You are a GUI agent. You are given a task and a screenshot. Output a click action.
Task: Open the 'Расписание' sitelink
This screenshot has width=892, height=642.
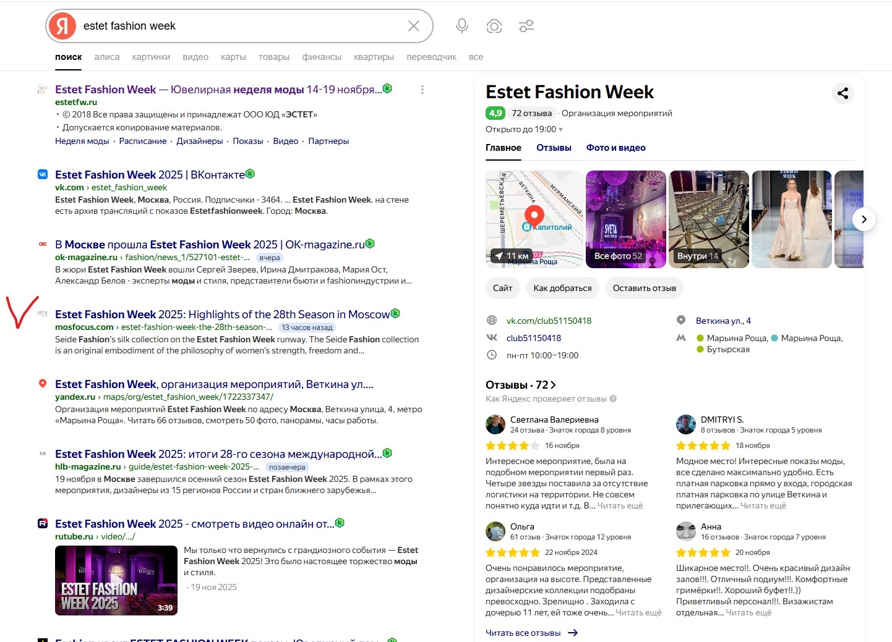pyautogui.click(x=143, y=141)
